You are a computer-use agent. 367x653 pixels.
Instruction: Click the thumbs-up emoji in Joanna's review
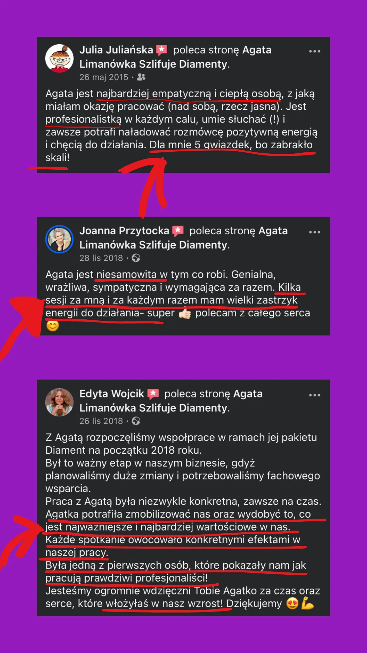coord(185,313)
